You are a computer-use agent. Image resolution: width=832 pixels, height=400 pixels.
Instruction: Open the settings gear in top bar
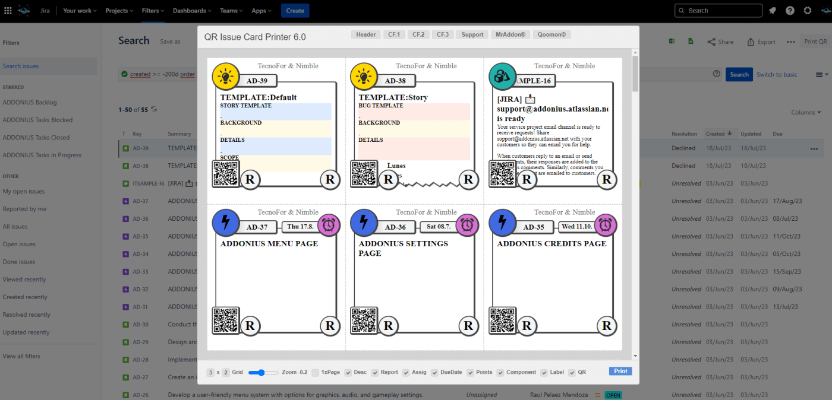[807, 11]
